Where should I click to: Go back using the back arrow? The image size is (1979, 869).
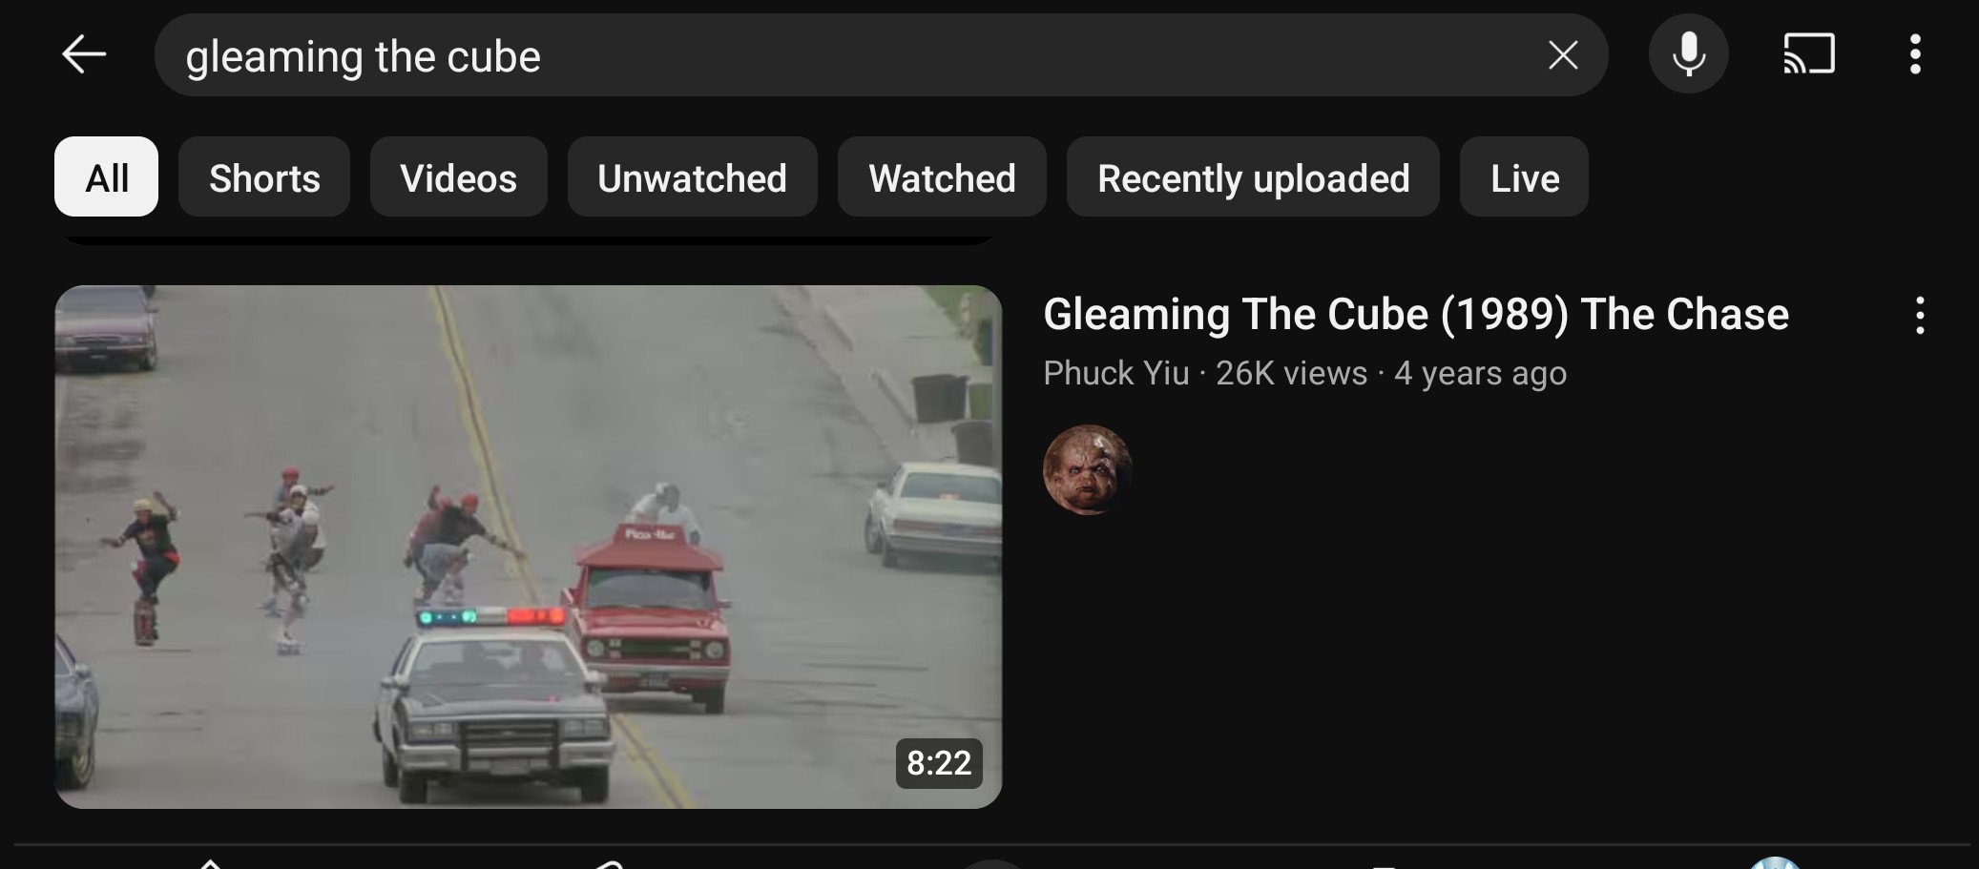[84, 54]
